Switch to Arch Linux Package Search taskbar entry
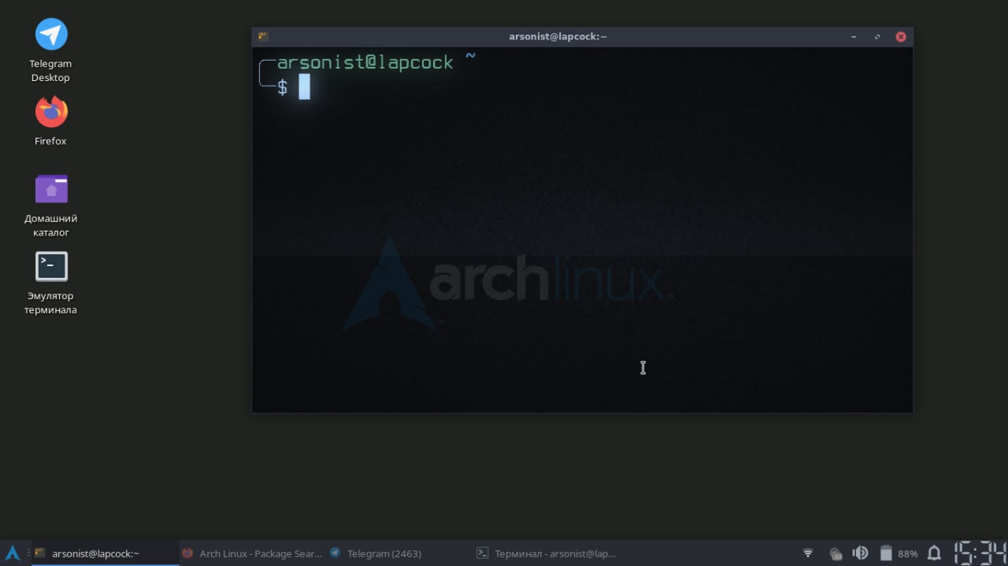This screenshot has width=1008, height=566. [x=253, y=553]
